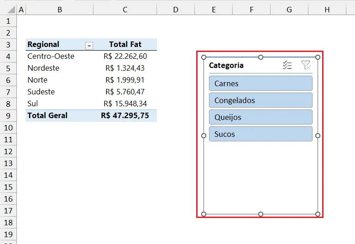Select row 10 header

pyautogui.click(x=8, y=128)
